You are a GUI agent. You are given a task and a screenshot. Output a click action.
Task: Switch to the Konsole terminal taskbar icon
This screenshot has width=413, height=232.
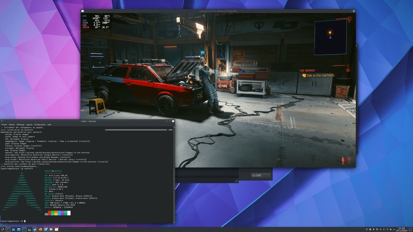pos(24,229)
